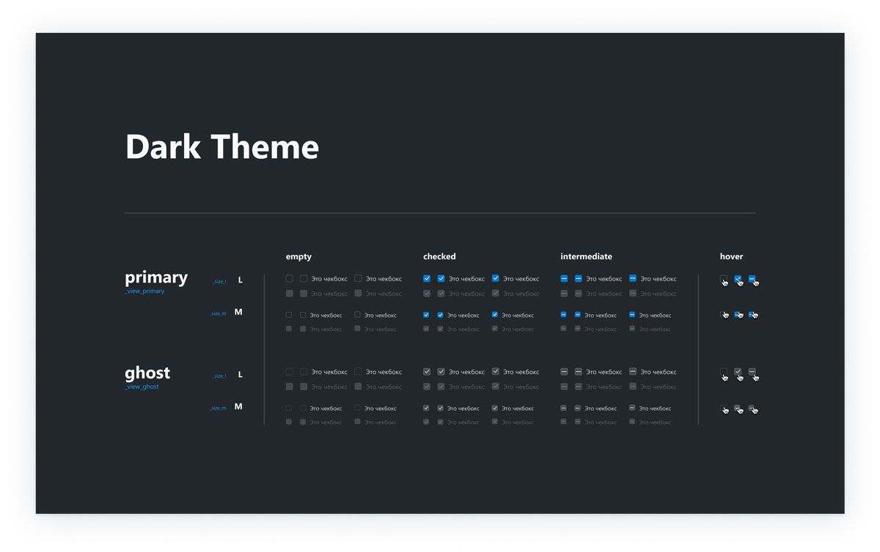Image resolution: width=880 pixels, height=552 pixels.
Task: Select the "intermediate" column header
Action: [x=586, y=257]
